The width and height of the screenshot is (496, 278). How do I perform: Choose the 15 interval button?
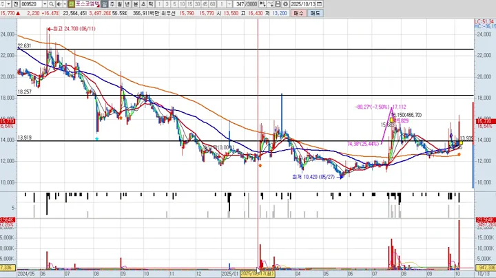[190, 4]
